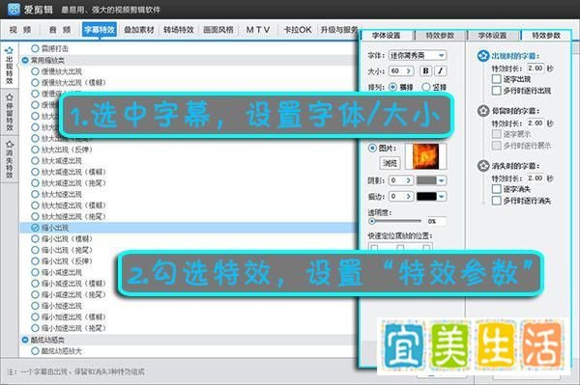
Task: Select the 横排 layout radio button
Action: click(392, 87)
